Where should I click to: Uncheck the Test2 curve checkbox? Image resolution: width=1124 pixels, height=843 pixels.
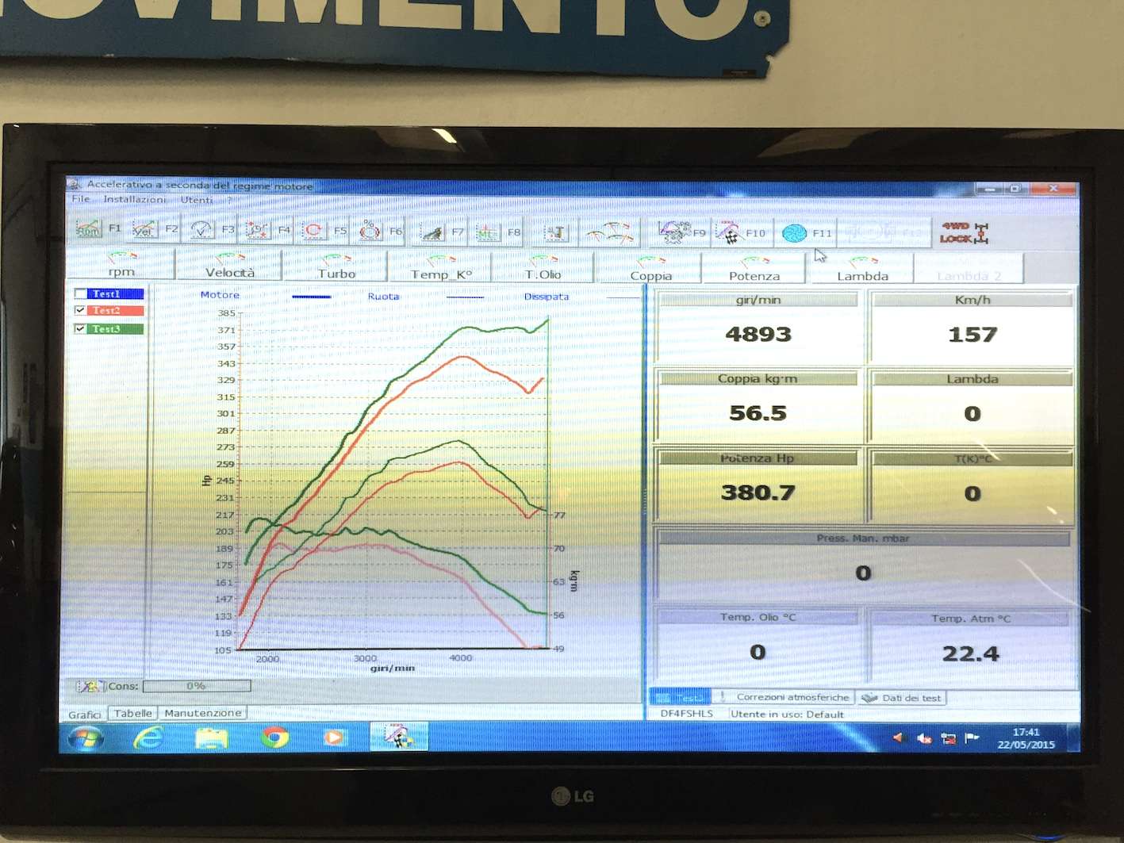pos(80,310)
